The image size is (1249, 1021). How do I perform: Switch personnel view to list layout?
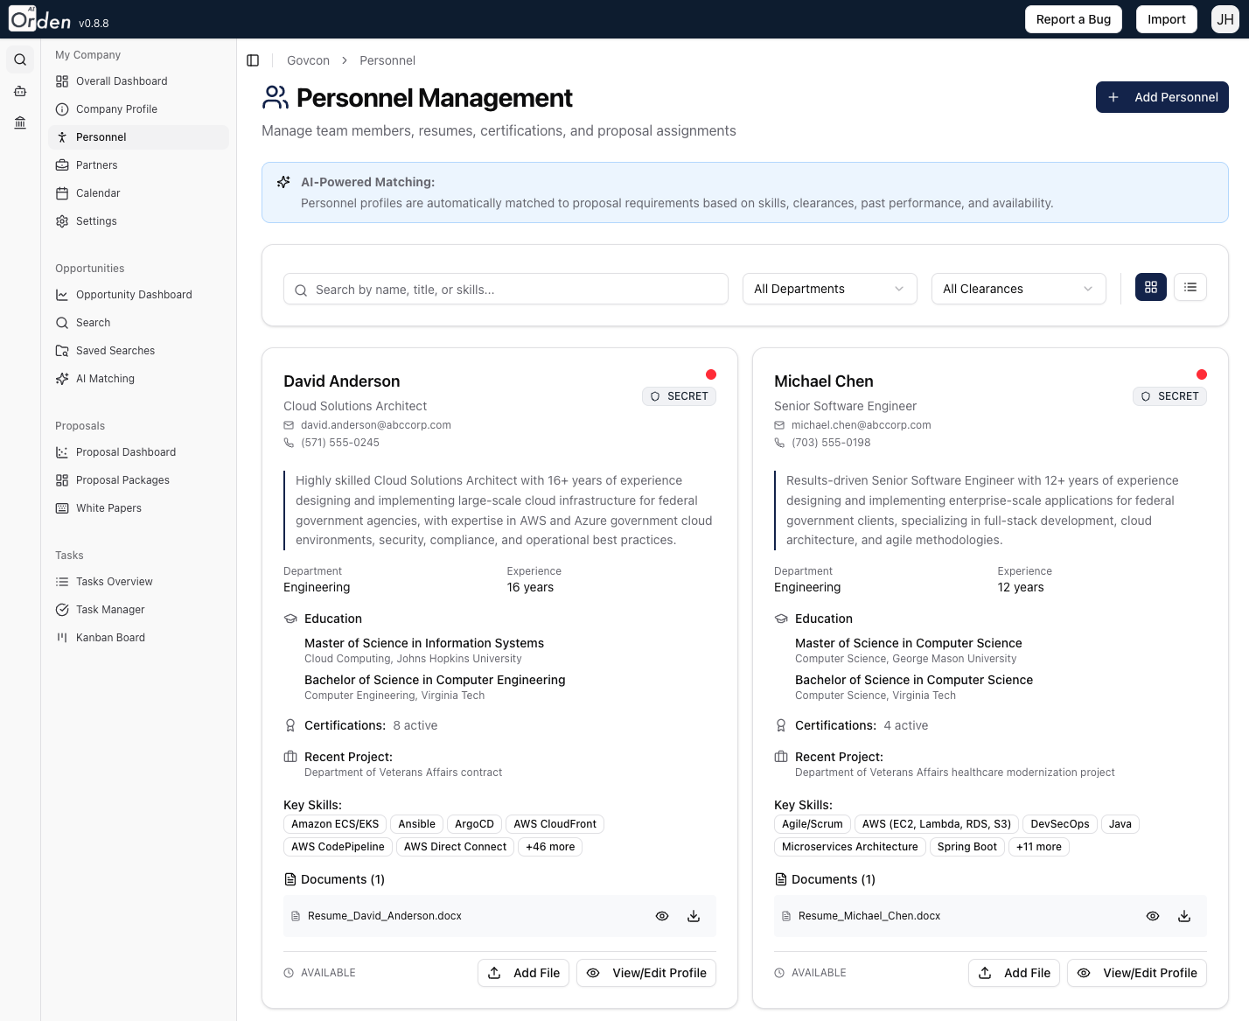(x=1190, y=287)
